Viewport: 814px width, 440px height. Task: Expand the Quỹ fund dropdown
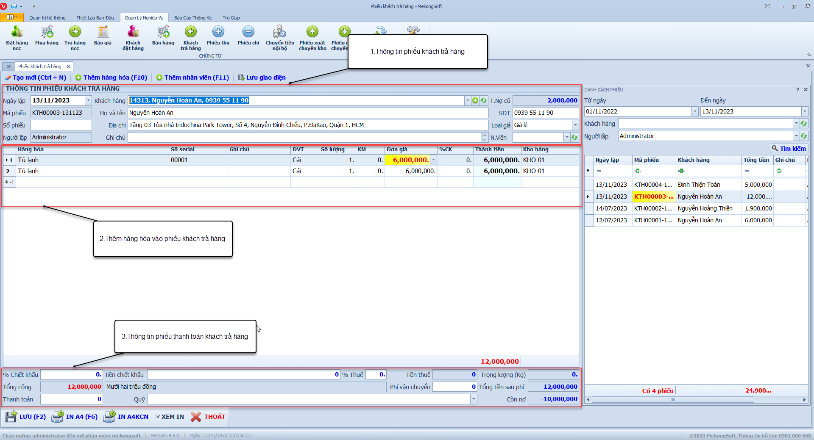(474, 399)
